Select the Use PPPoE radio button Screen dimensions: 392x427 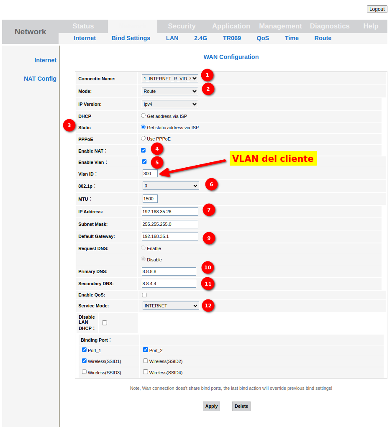tap(143, 138)
